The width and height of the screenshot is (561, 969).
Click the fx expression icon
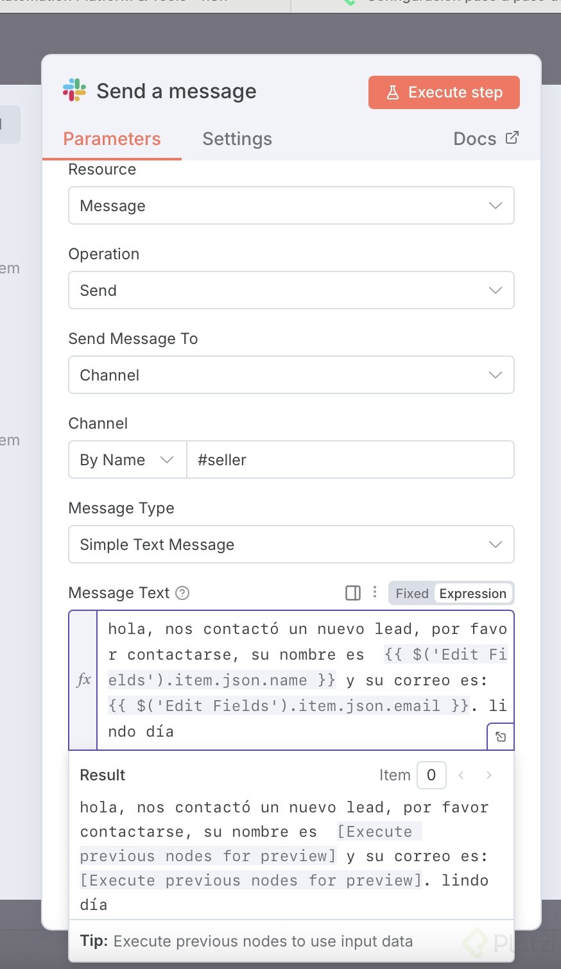[x=83, y=680]
